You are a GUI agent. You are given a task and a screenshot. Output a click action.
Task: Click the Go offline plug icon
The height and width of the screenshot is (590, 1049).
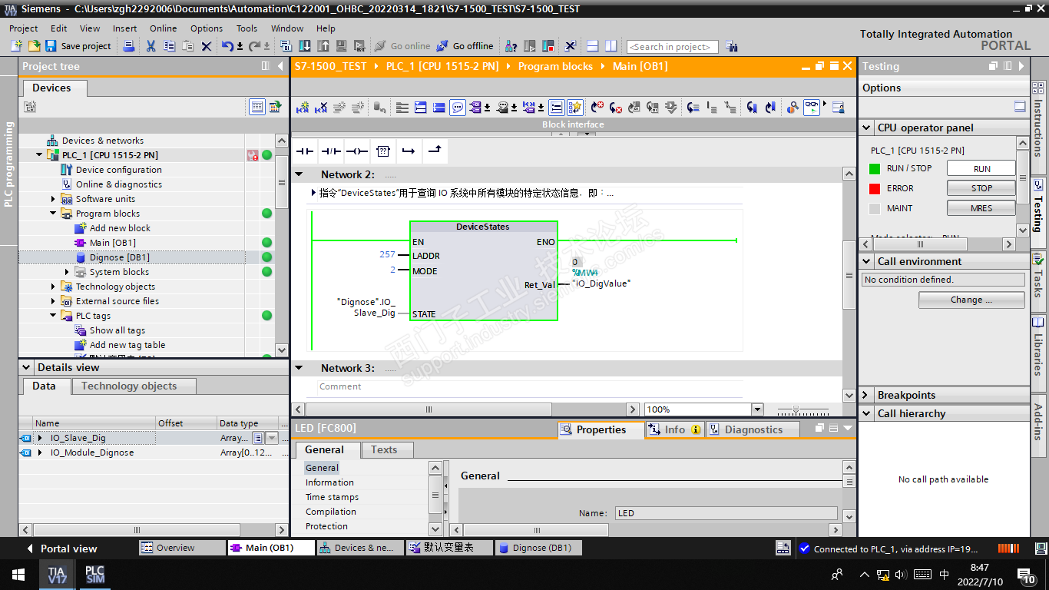442,46
